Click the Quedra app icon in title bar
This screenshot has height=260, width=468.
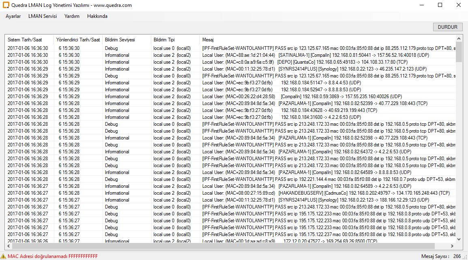click(6, 5)
